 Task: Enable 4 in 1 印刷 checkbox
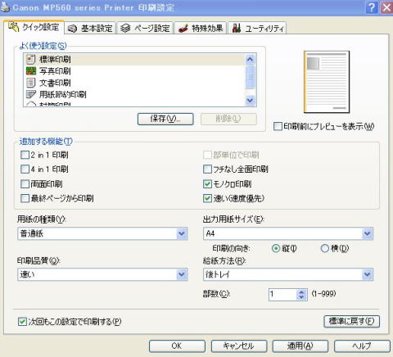point(25,169)
